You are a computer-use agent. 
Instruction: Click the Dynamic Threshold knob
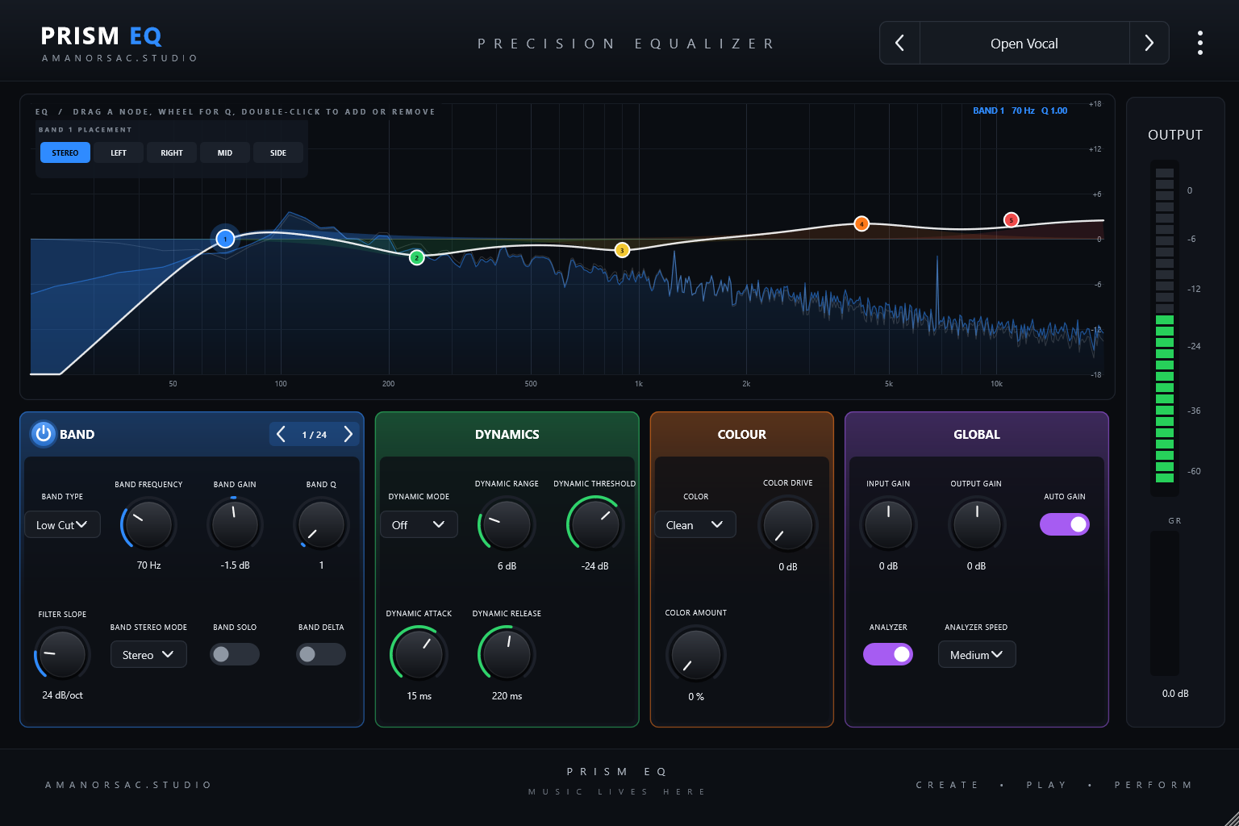(x=594, y=524)
